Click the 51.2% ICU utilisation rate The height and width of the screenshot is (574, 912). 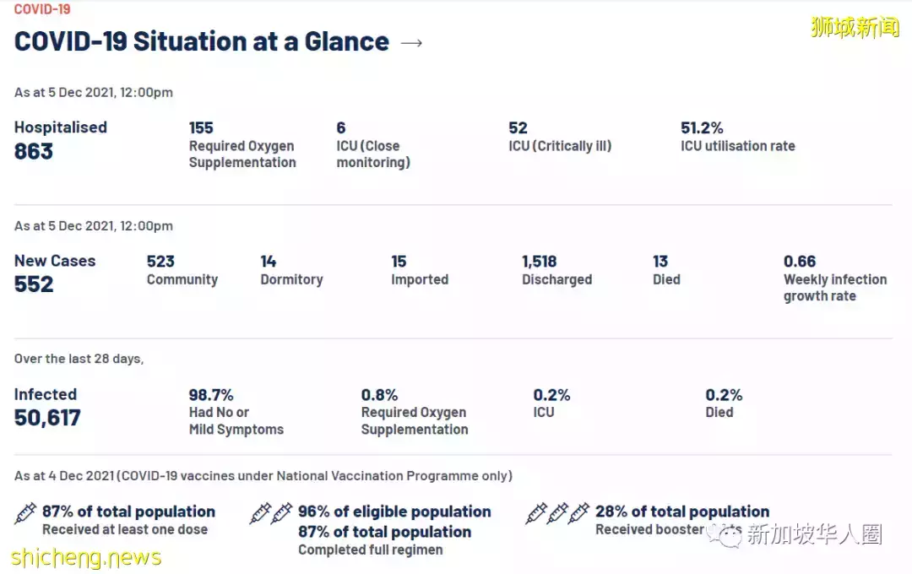(x=737, y=137)
